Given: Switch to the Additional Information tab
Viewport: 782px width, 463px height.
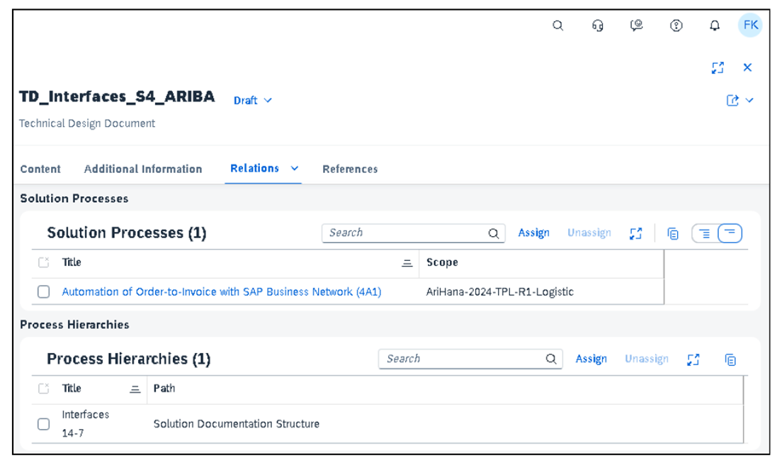Looking at the screenshot, I should click(143, 169).
